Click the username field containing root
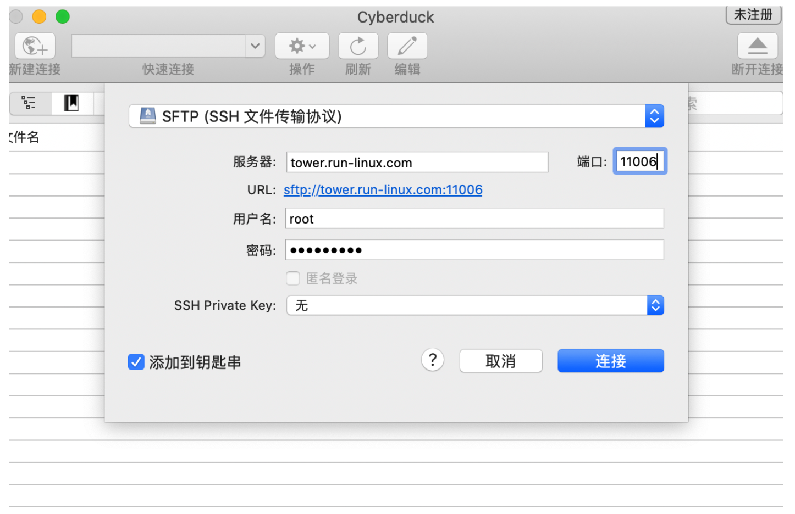Screen dimensions: 795x514 click(474, 218)
